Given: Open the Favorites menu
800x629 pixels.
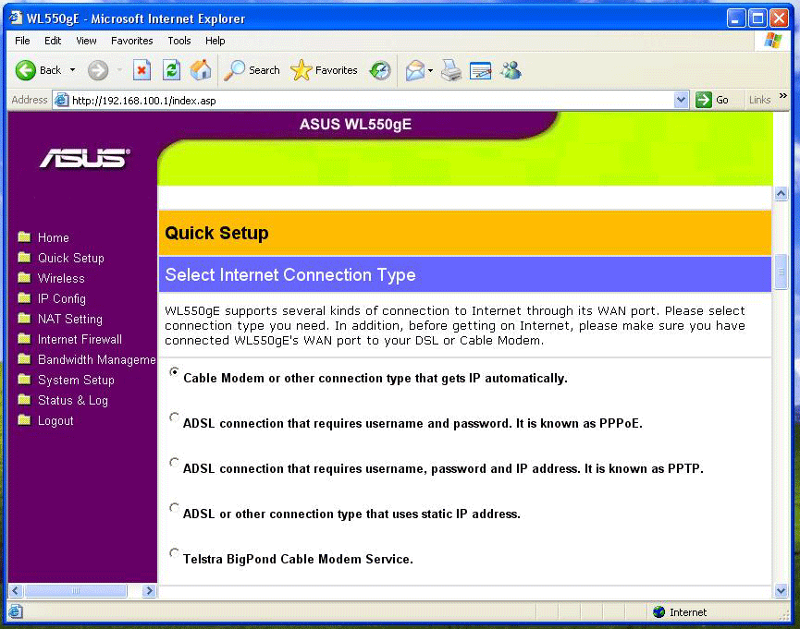Looking at the screenshot, I should coord(132,41).
